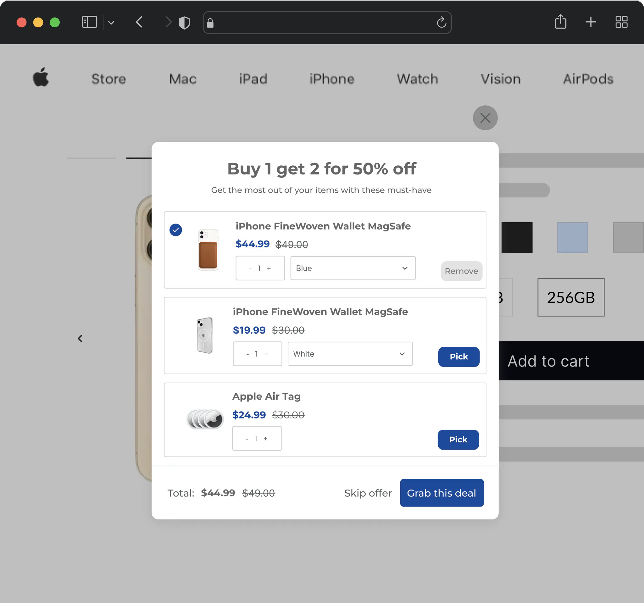
Task: Click the Apple logo in the navigation bar
Action: (x=41, y=78)
